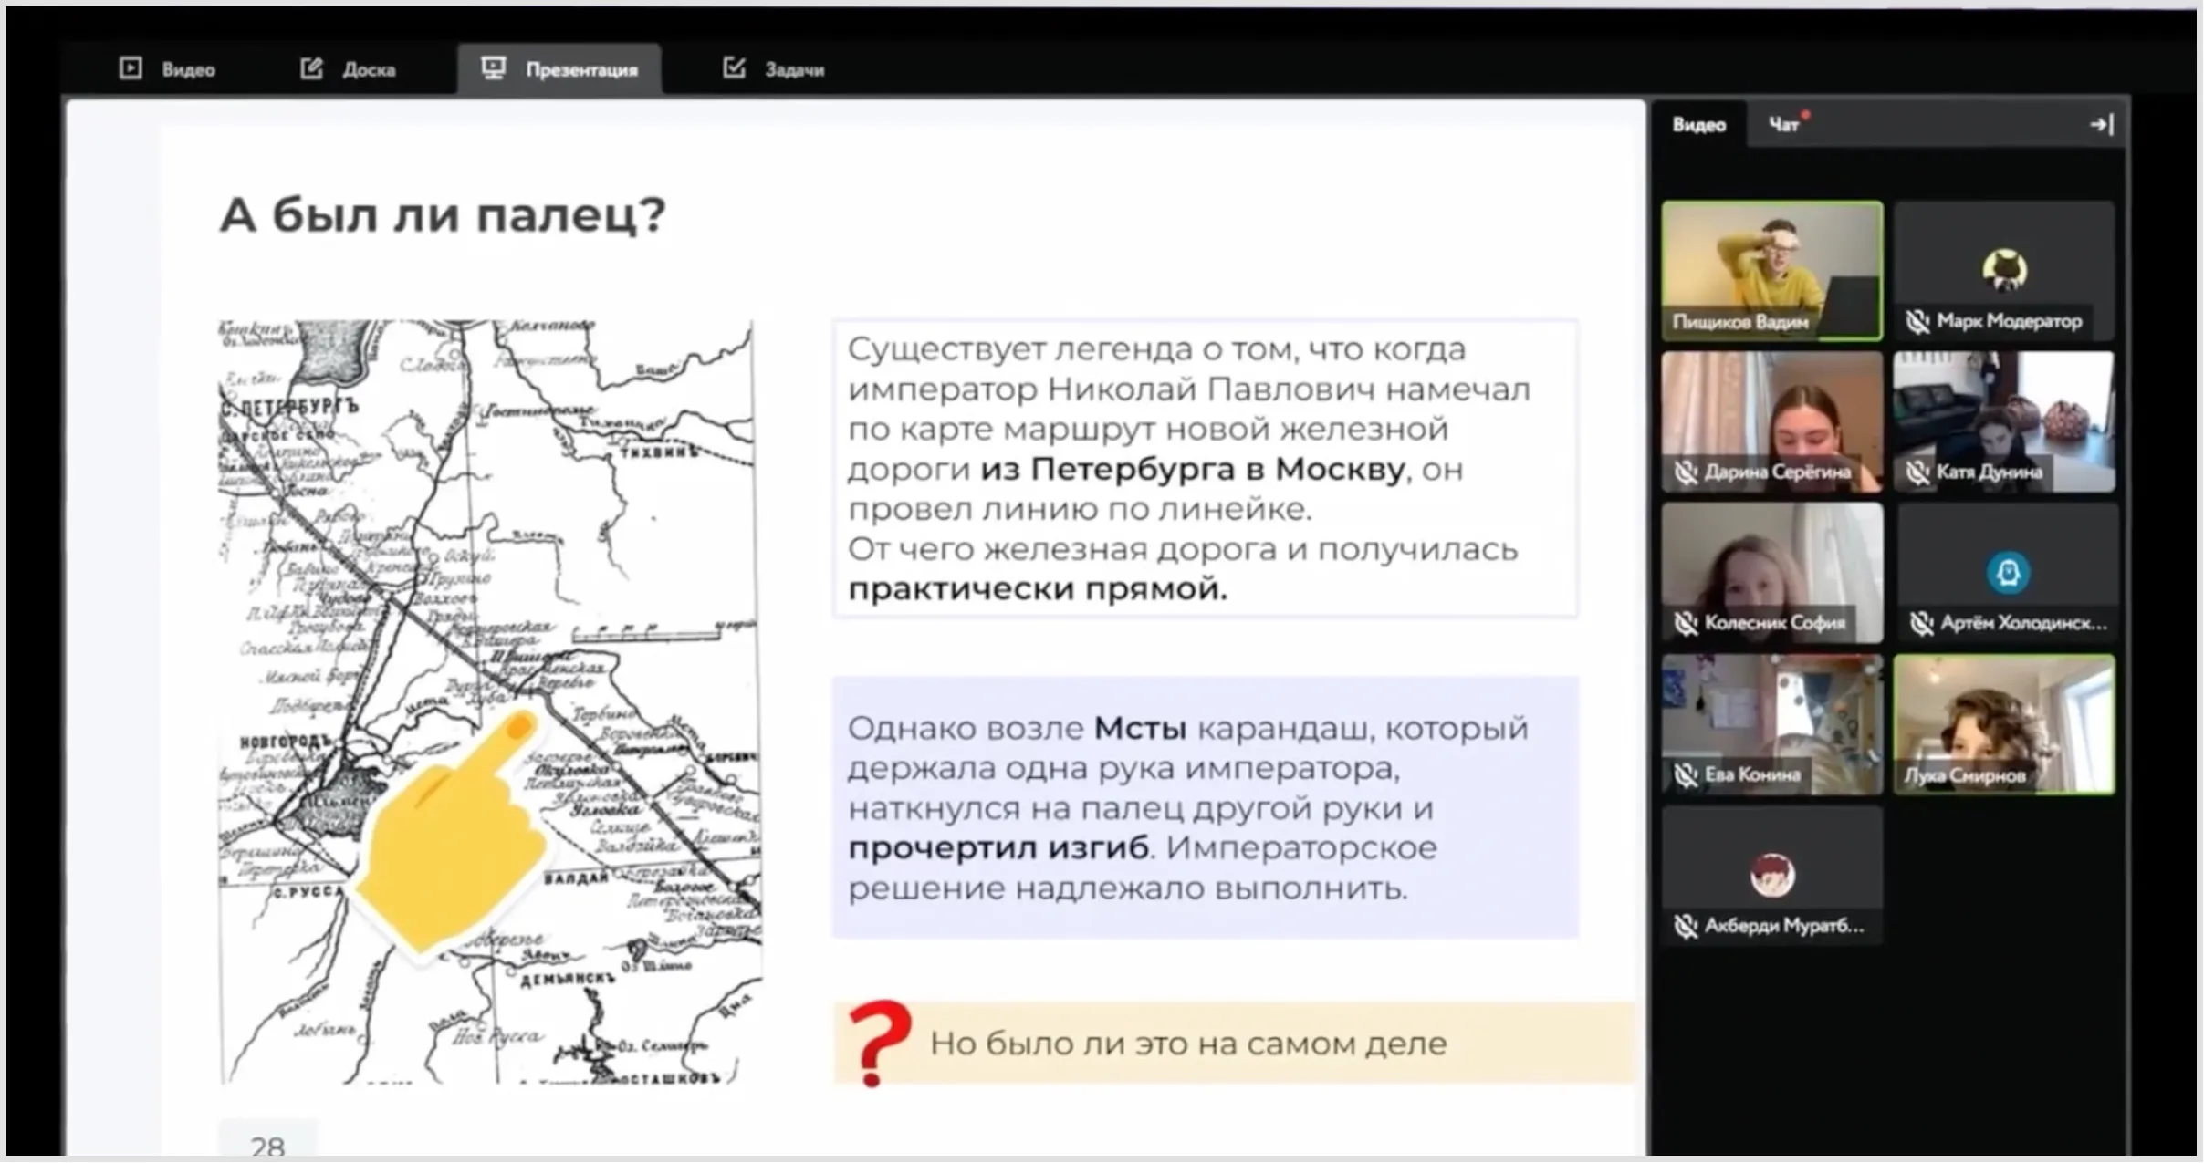Screen dimensions: 2204x1163
Task: Click the Презентация screen icon
Action: [x=494, y=67]
